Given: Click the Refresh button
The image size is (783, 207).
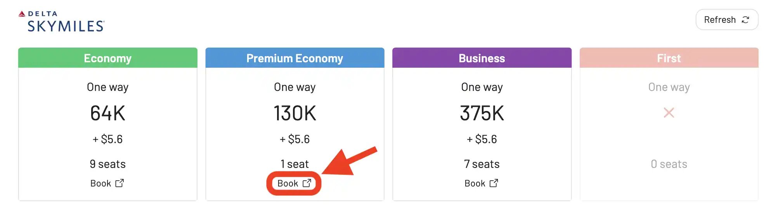Looking at the screenshot, I should (x=727, y=20).
